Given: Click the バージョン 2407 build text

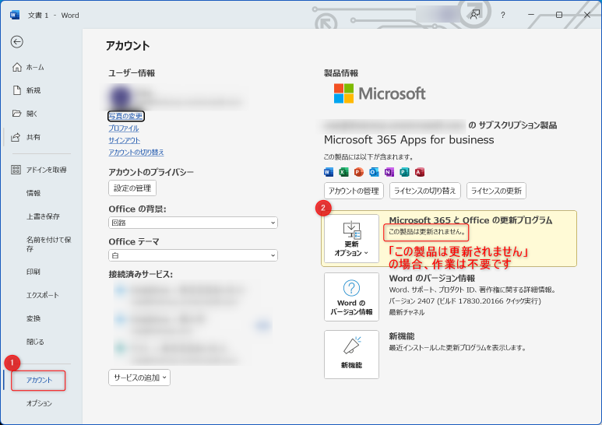Looking at the screenshot, I should [x=465, y=301].
